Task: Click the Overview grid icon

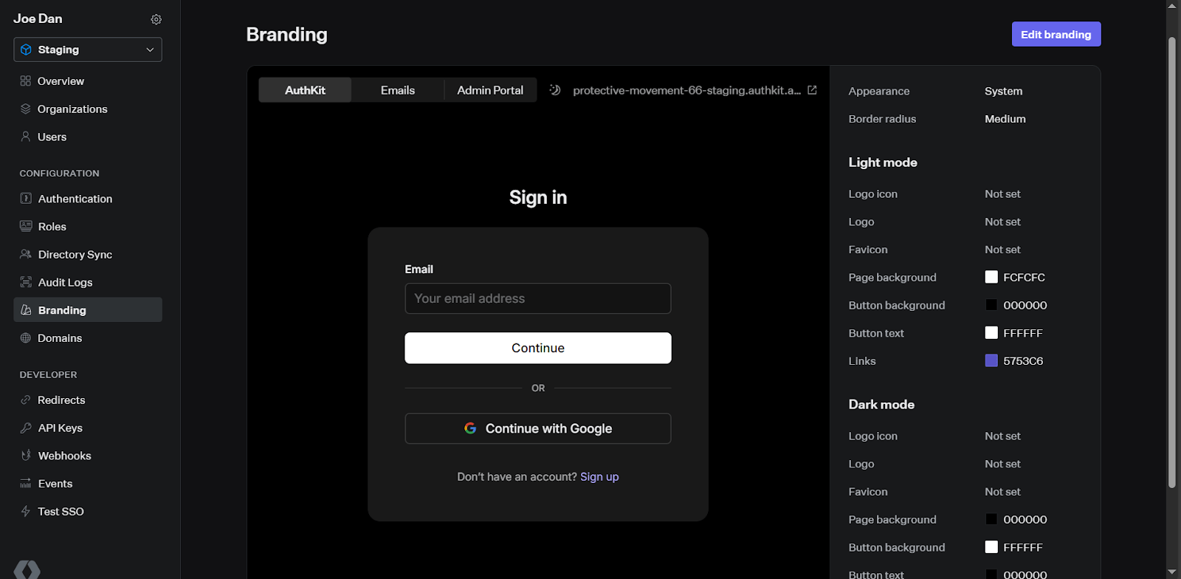Action: (26, 81)
